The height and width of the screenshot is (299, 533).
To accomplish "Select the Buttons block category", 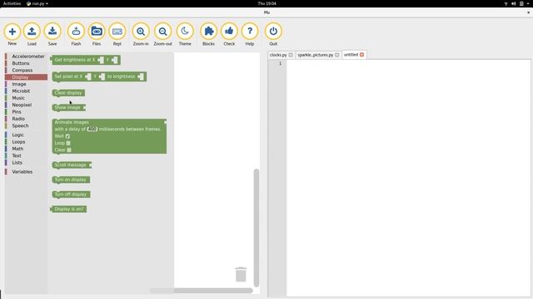I will (x=21, y=63).
